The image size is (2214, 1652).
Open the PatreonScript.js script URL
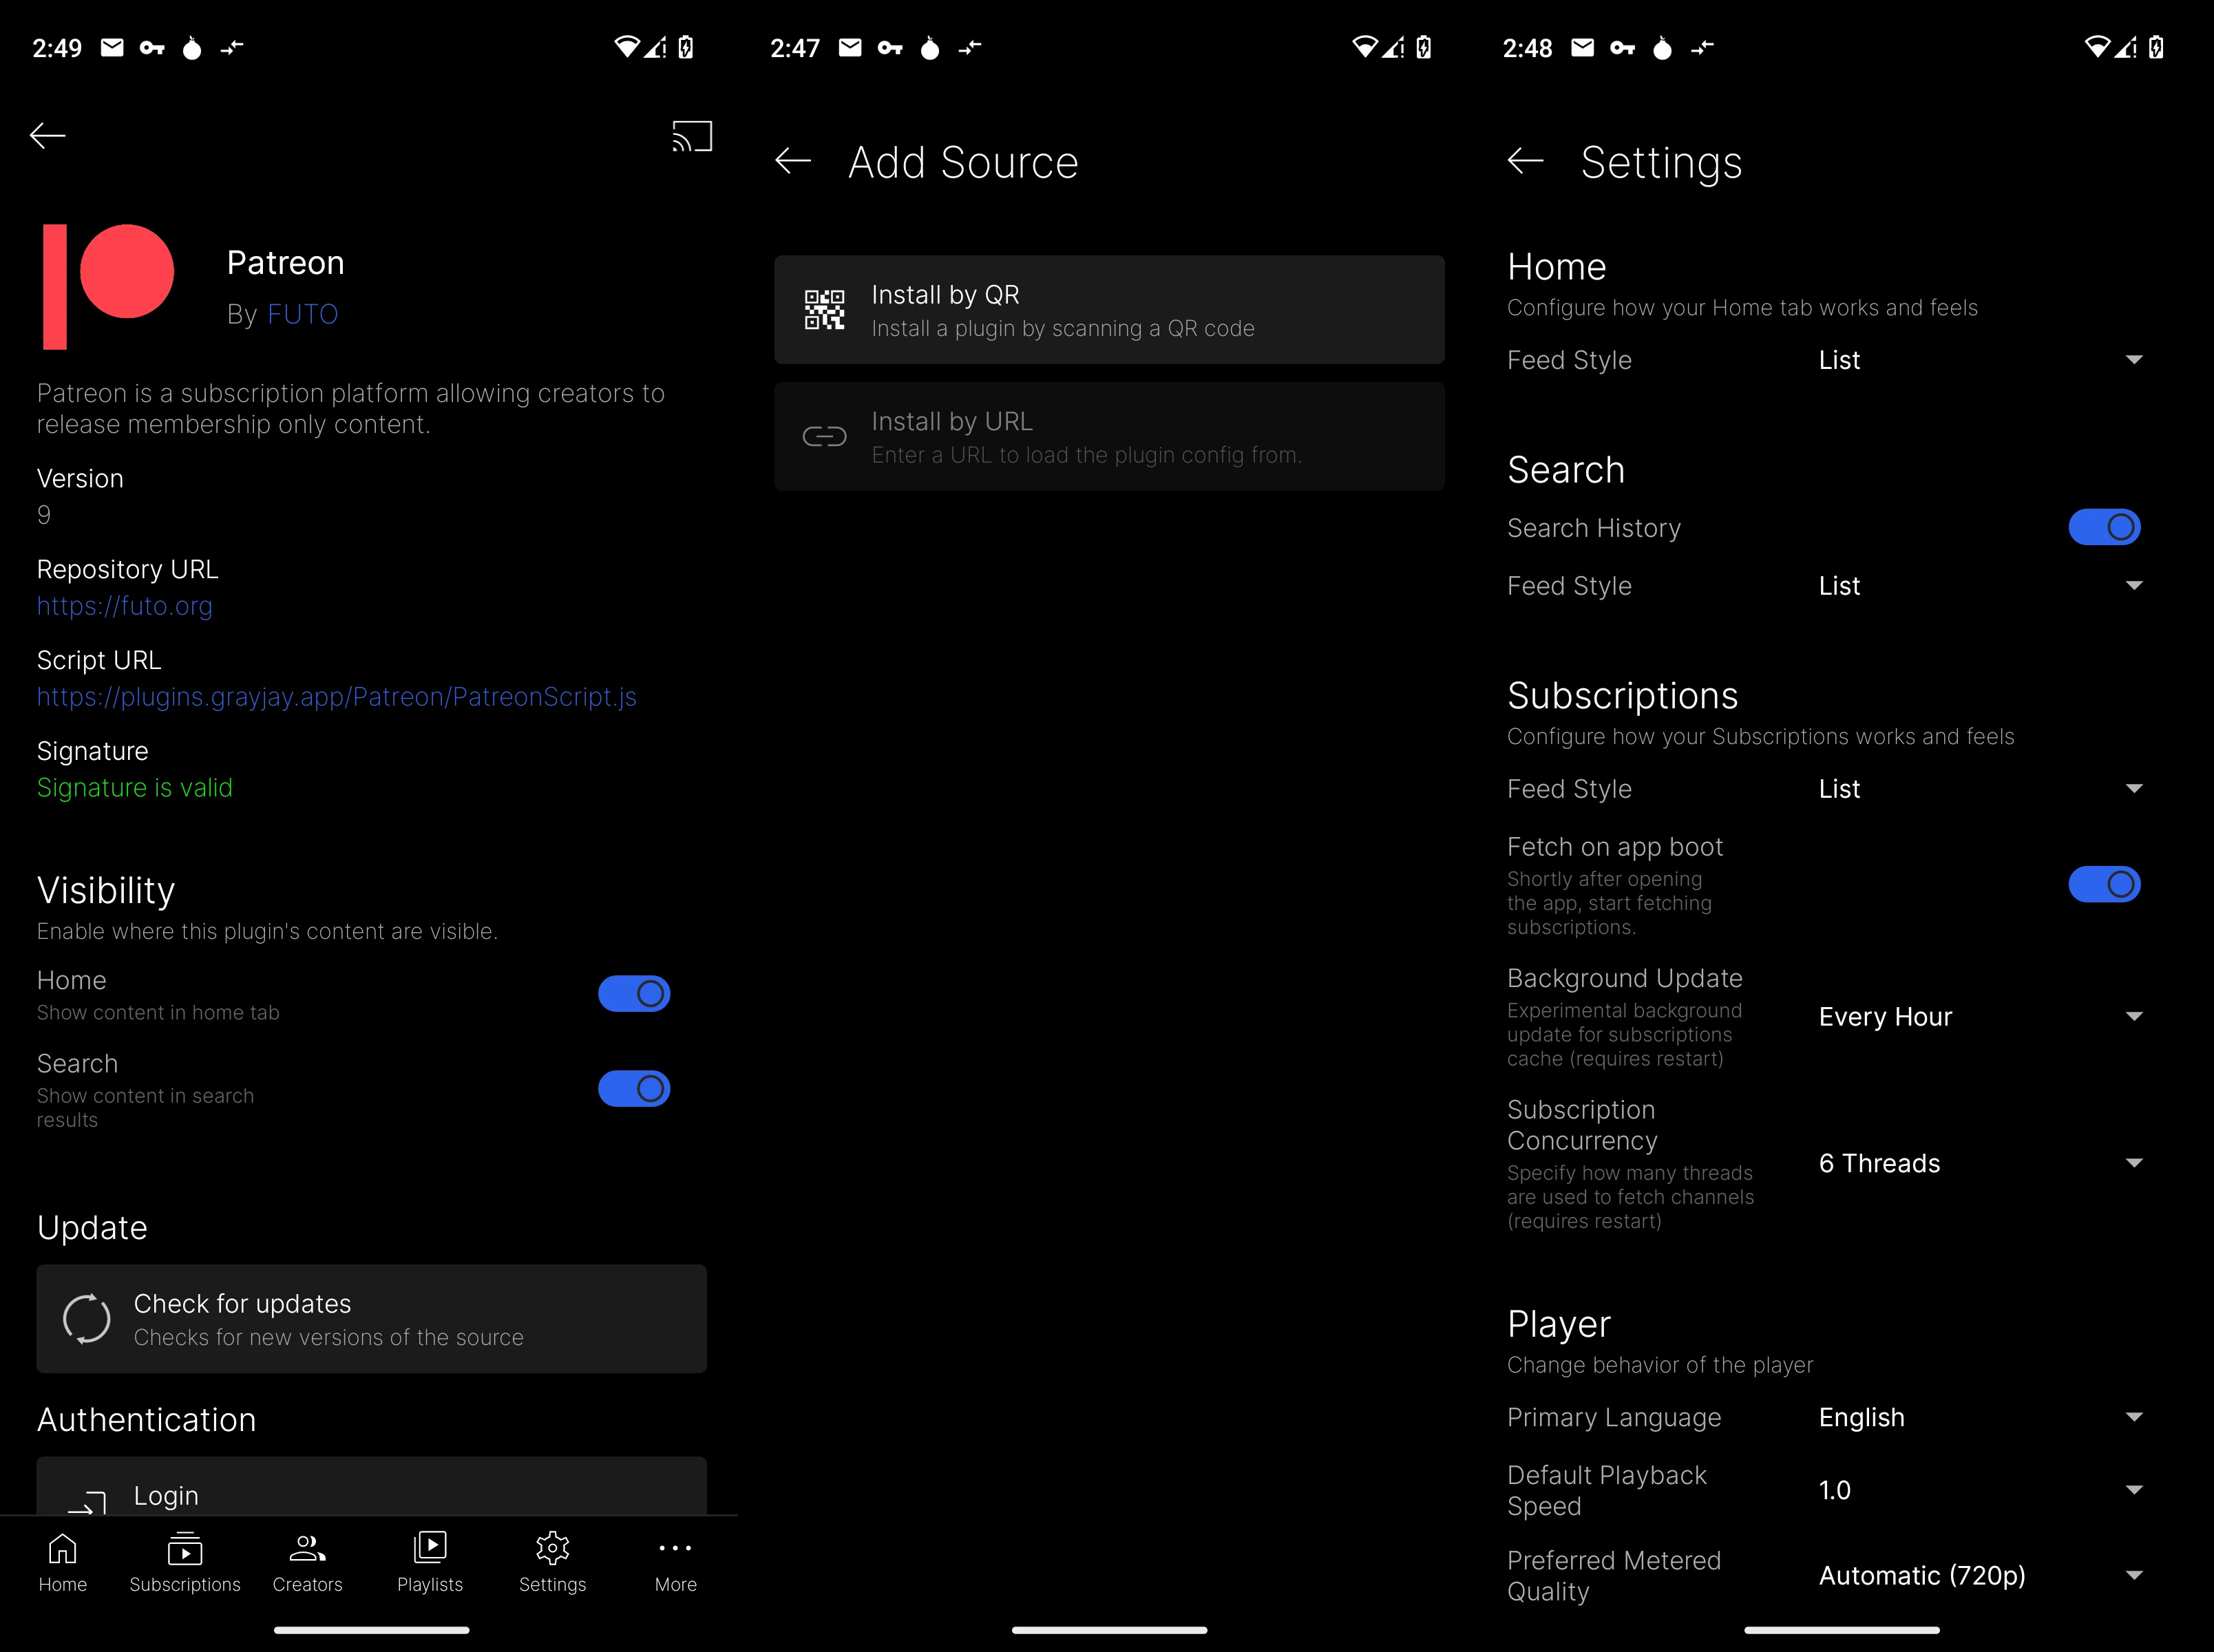pos(337,697)
